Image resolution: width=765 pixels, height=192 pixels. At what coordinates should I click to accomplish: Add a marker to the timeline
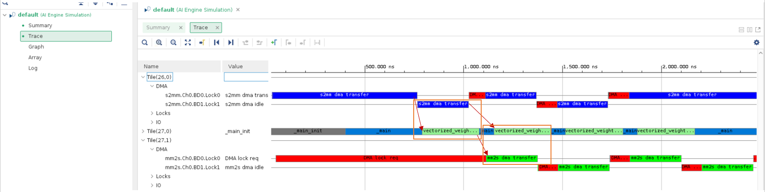[x=274, y=42]
